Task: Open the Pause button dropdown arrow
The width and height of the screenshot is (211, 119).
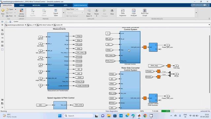Action: 96,16
